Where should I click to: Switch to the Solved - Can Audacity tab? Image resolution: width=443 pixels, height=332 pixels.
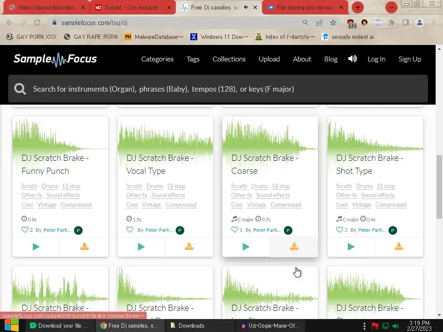(132, 7)
